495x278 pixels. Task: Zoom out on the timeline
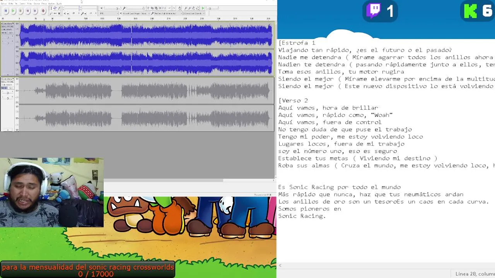click(x=189, y=8)
